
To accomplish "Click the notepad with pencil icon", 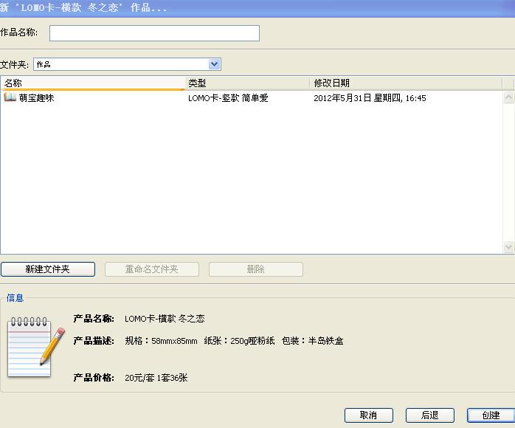I will tap(35, 347).
